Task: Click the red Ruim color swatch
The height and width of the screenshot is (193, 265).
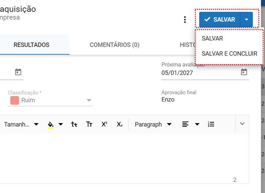Action: 14,100
